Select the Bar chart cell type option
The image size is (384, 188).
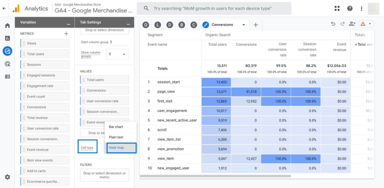[121, 127]
